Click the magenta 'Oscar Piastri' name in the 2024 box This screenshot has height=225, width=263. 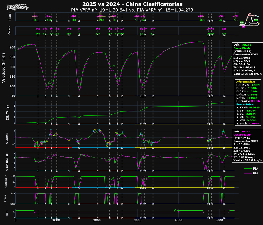coord(242,134)
